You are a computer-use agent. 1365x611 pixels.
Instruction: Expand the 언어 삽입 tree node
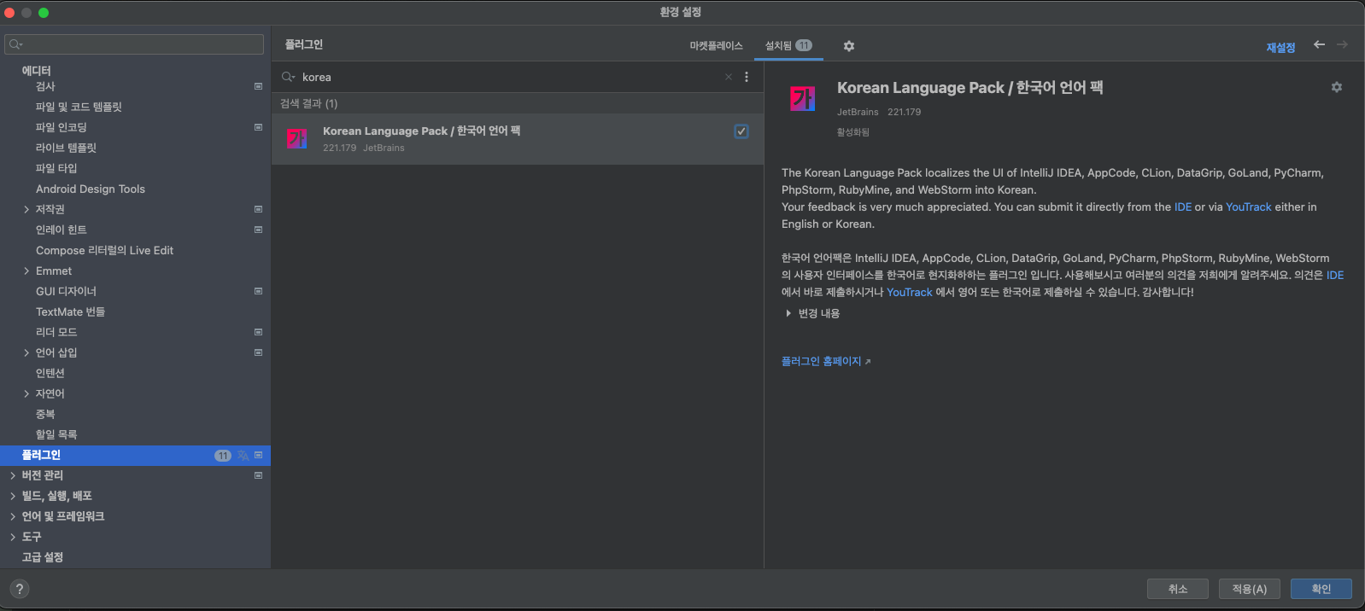click(26, 352)
